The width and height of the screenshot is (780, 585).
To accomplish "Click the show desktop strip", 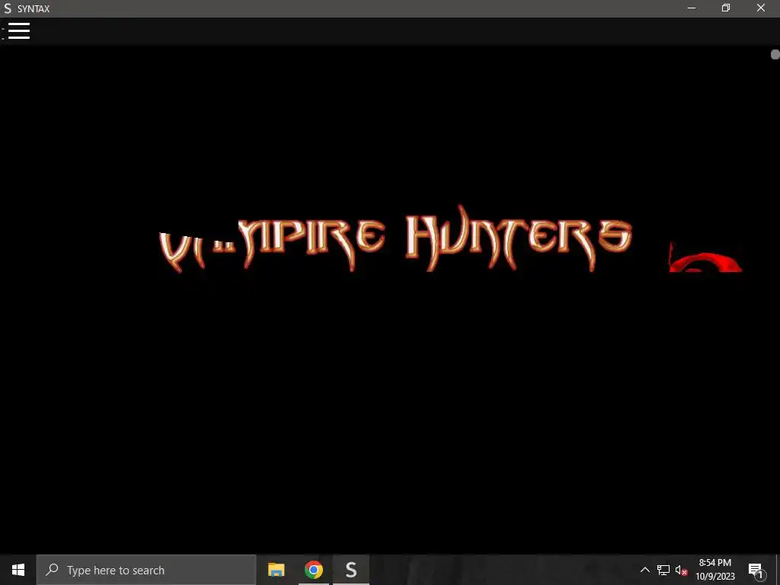I will [x=778, y=570].
